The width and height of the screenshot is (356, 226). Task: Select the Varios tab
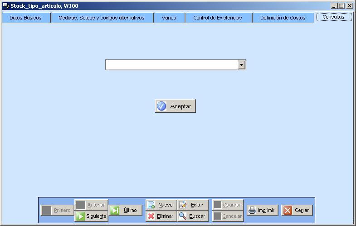click(169, 18)
